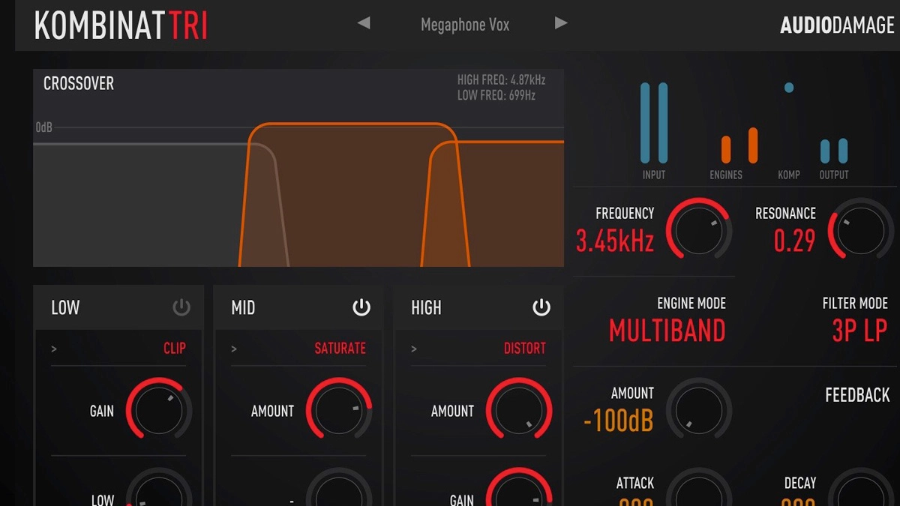Click the HIGH band GAIN knob at bottom
Image resolution: width=900 pixels, height=506 pixels.
tap(519, 487)
